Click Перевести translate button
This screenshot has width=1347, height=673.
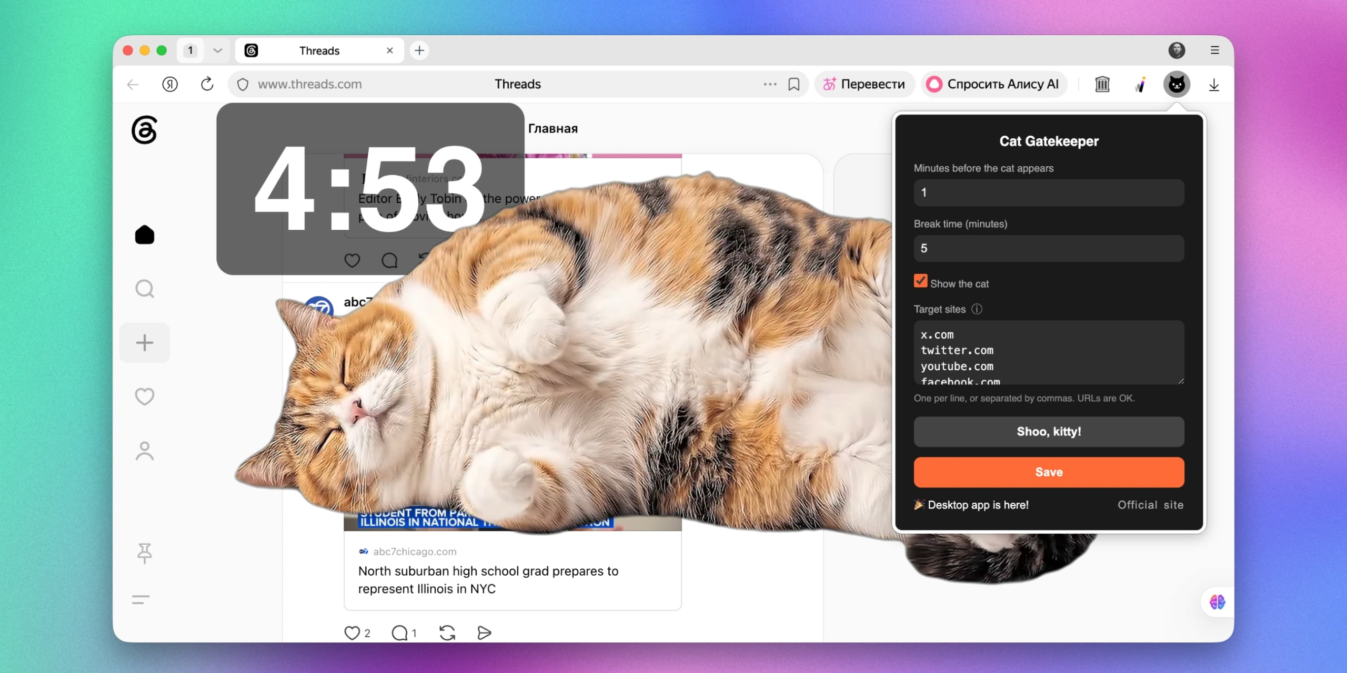pyautogui.click(x=865, y=84)
